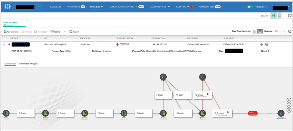Click the Export button

pos(74,32)
